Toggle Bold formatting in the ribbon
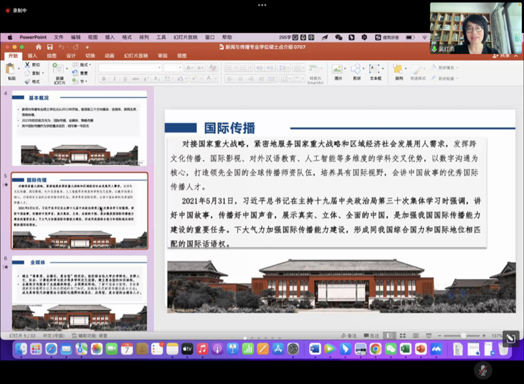The image size is (524, 384). [x=104, y=79]
